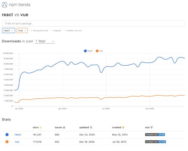Click the Oct 2020 axis label
Image resolution: width=188 pixels, height=151 pixels.
[150, 109]
